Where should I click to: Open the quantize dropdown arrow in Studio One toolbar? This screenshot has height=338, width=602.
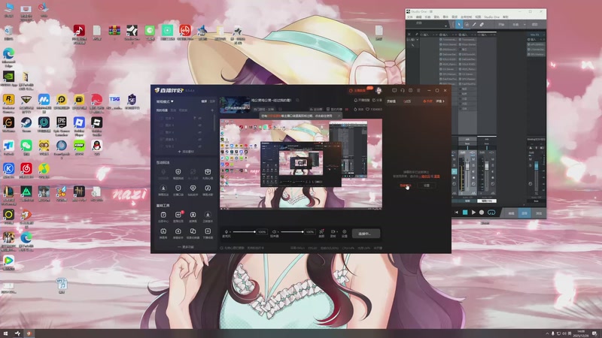(x=524, y=24)
